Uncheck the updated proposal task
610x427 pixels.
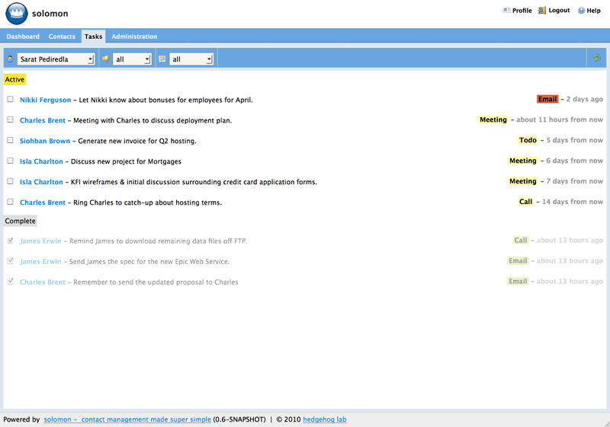(11, 282)
